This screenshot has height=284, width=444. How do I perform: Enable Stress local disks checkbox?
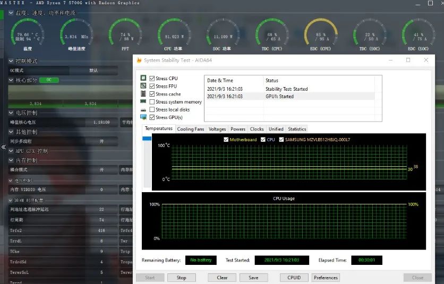pos(152,109)
